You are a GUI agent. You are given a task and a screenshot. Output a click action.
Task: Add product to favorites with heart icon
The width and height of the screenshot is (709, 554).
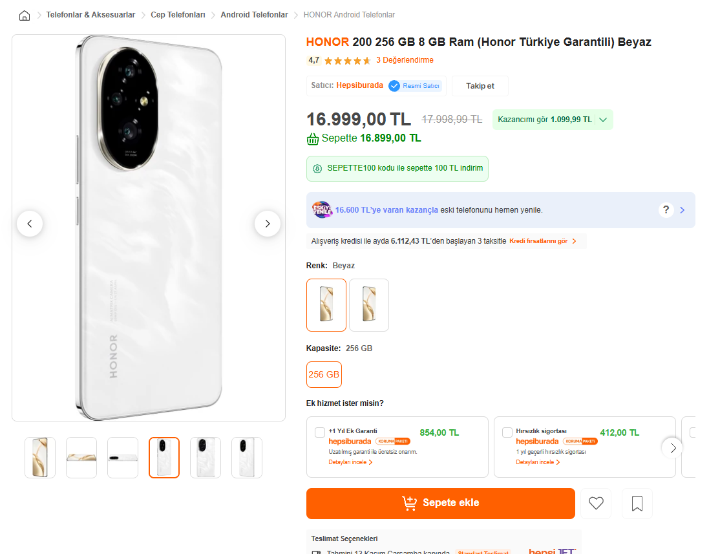596,504
